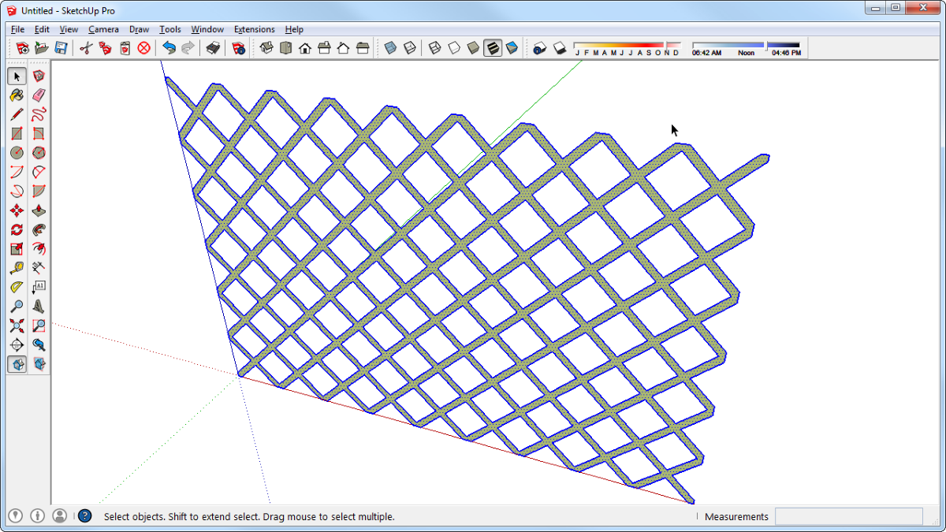Choose the Protractor tool
This screenshot has width=946, height=532.
[x=17, y=288]
